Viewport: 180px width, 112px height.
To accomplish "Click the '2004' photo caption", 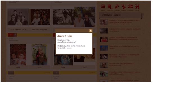I will [x=63, y=67].
